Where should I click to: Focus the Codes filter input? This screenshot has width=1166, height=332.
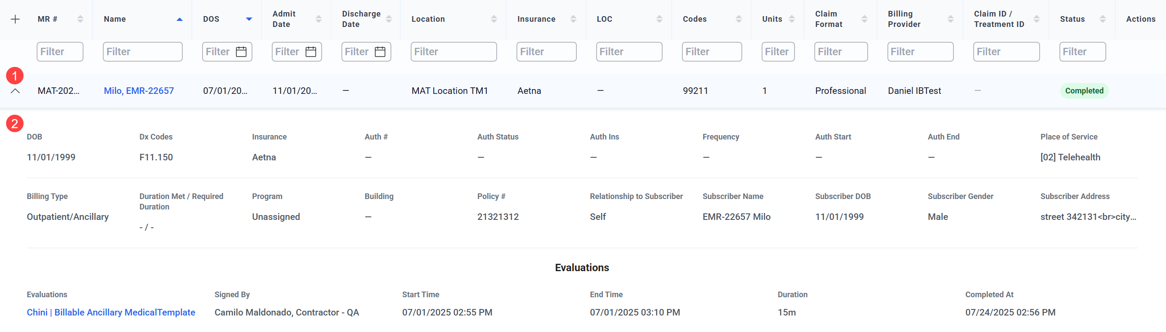tap(711, 52)
